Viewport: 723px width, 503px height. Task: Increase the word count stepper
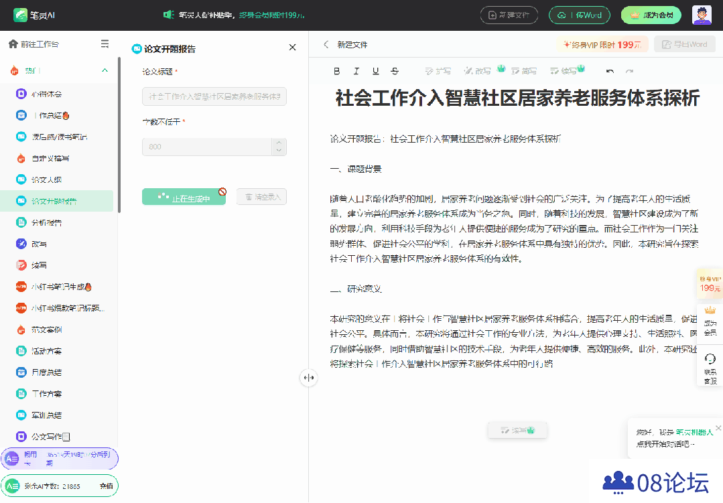[279, 143]
